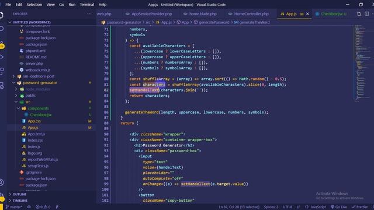Open the Help menu
The height and width of the screenshot is (210, 374).
[103, 5]
